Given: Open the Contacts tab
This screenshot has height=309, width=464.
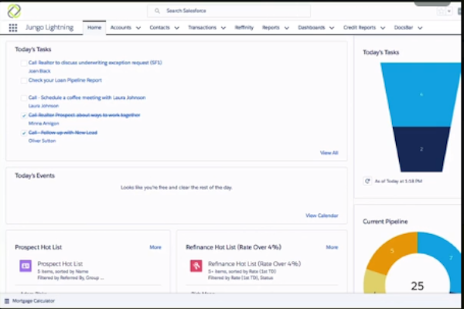Looking at the screenshot, I should coord(159,28).
